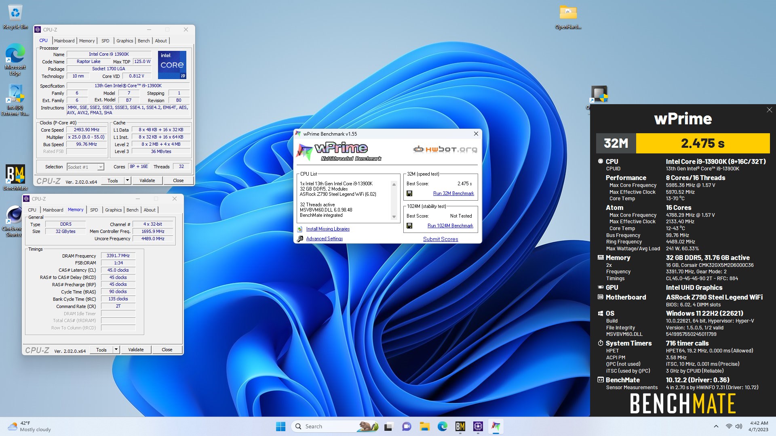Open Mainboard tab in lower CPU-Z window
The height and width of the screenshot is (436, 776).
53,210
